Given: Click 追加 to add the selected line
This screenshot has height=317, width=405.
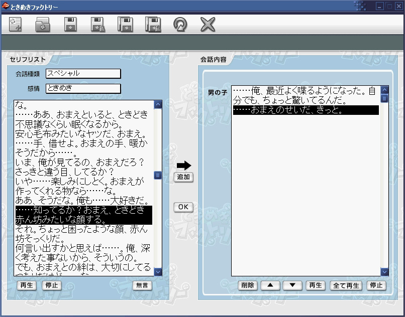Looking at the screenshot, I should pyautogui.click(x=183, y=177).
